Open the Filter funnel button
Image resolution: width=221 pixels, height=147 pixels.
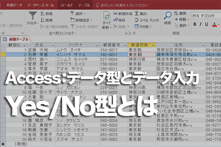(32, 18)
